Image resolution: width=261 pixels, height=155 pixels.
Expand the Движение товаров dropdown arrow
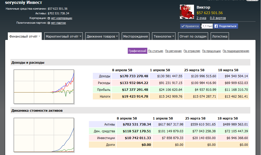tap(117, 37)
